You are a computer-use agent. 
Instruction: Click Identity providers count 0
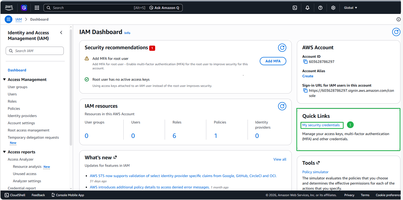(257, 136)
